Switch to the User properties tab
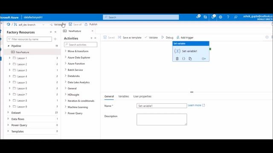The width and height of the screenshot is (273, 153). pyautogui.click(x=142, y=96)
